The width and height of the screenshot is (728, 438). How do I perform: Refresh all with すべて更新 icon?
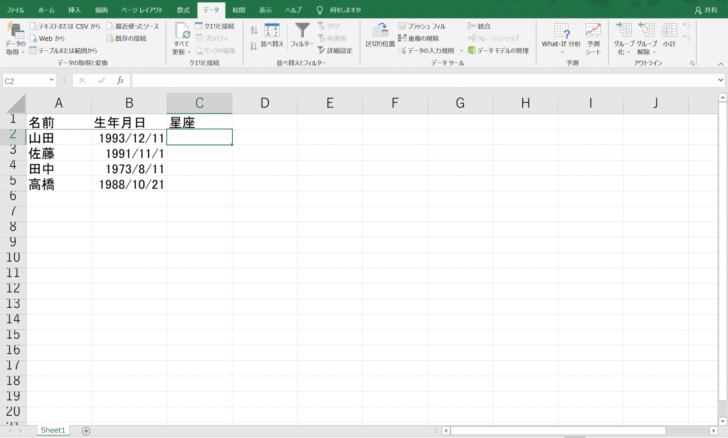pos(182,31)
